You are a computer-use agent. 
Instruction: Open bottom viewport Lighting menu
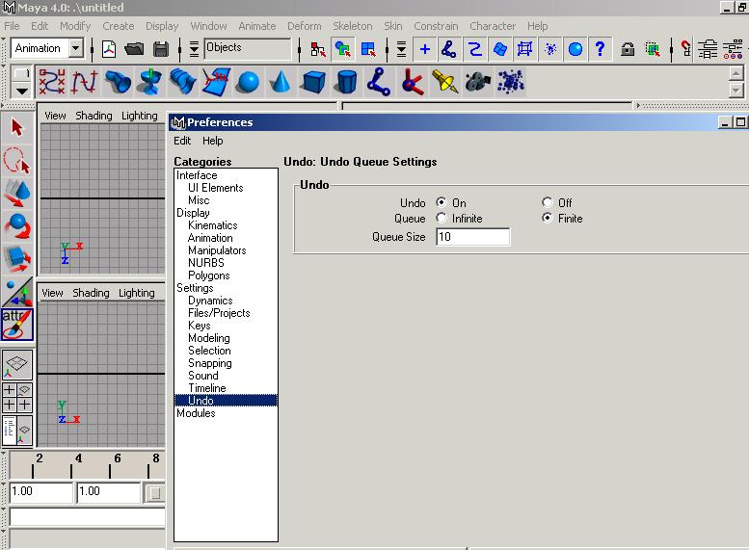point(137,293)
